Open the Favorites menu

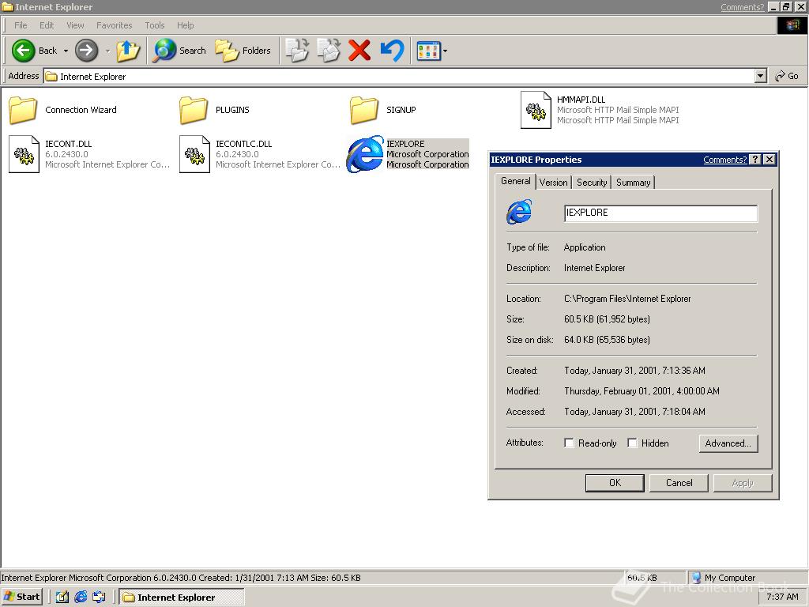pyautogui.click(x=114, y=25)
